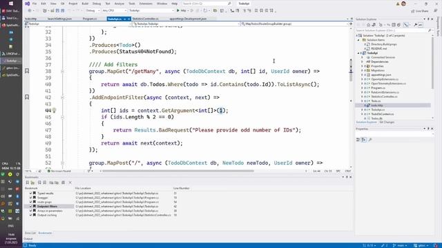The height and width of the screenshot is (248, 442).
Task: Open the Debug configuration dropdown
Action: pos(93,10)
